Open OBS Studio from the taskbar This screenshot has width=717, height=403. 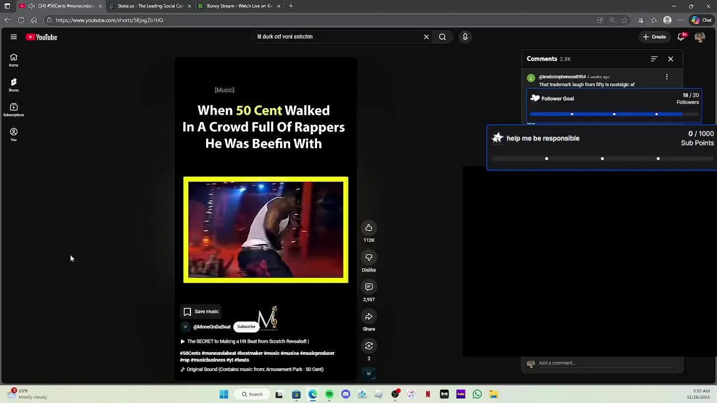395,395
